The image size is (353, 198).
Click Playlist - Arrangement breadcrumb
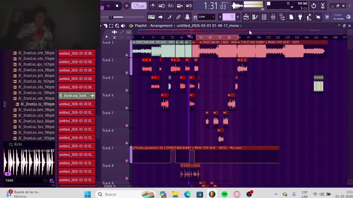pos(154,26)
